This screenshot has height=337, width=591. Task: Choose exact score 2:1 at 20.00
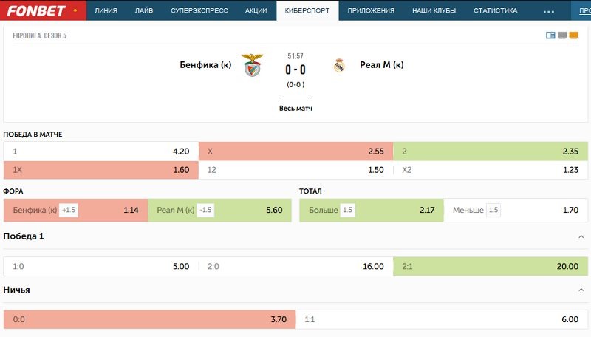click(491, 266)
